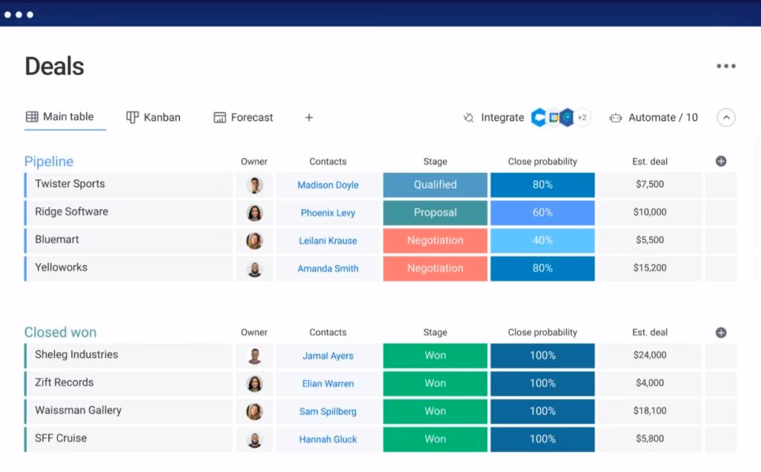Switch to the Forecast tab

(244, 117)
